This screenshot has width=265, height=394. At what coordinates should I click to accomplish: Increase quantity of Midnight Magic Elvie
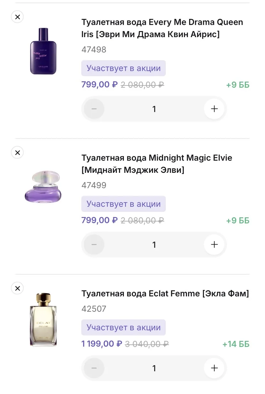(x=214, y=245)
